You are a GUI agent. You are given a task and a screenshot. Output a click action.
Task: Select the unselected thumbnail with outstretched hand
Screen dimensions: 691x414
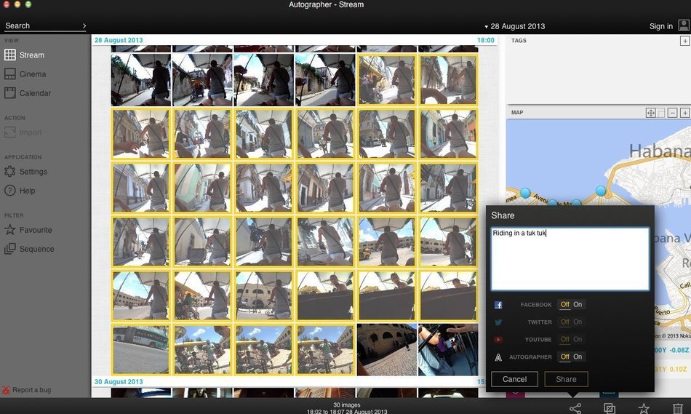pos(448,350)
